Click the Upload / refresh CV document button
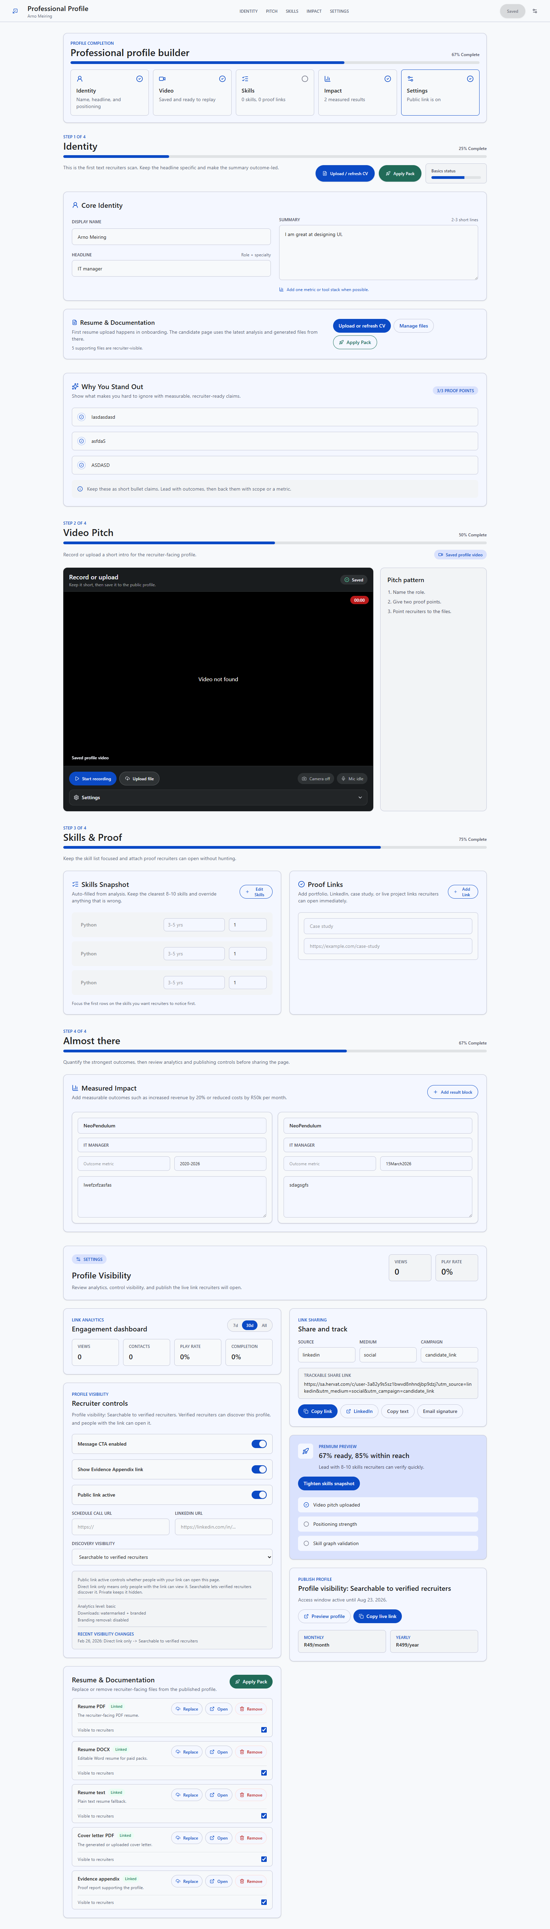This screenshot has width=550, height=1929. (345, 173)
